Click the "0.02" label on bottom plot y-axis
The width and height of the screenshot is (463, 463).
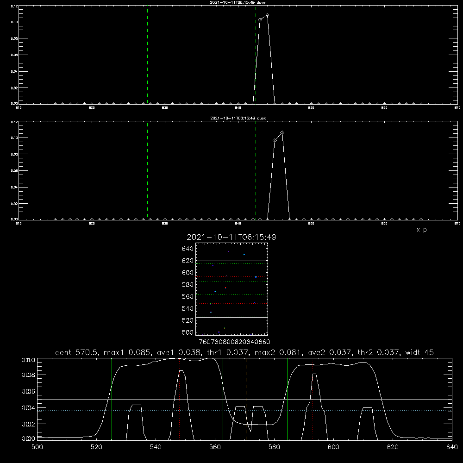tap(28, 424)
